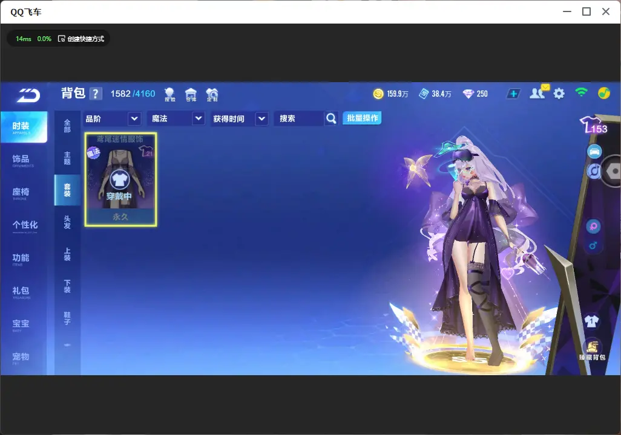Image resolution: width=621 pixels, height=435 pixels.
Task: Open the 魔法 filter field
Action: point(176,118)
